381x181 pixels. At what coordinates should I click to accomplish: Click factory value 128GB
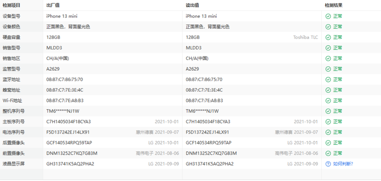coord(53,37)
